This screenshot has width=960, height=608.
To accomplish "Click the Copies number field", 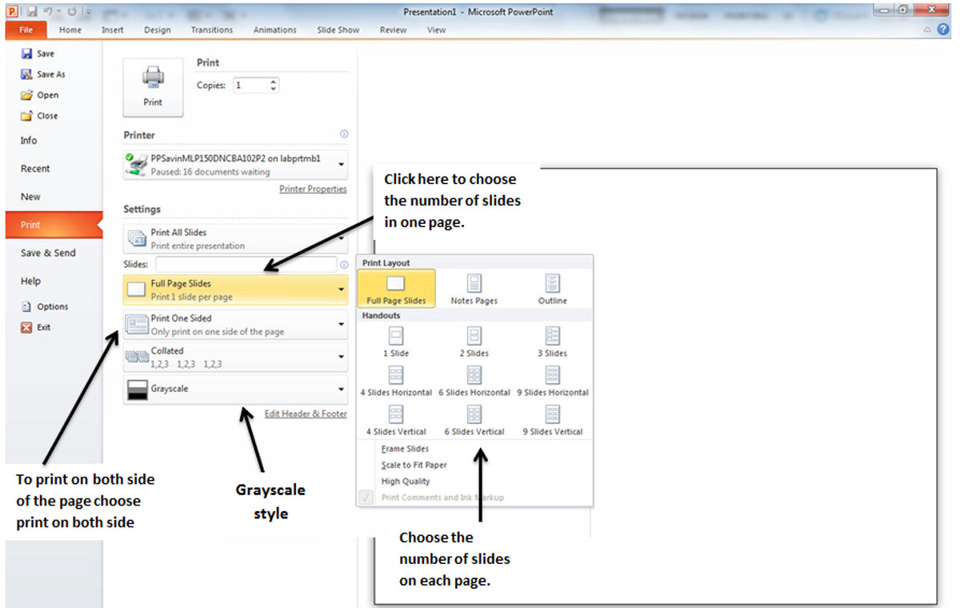I will point(250,85).
